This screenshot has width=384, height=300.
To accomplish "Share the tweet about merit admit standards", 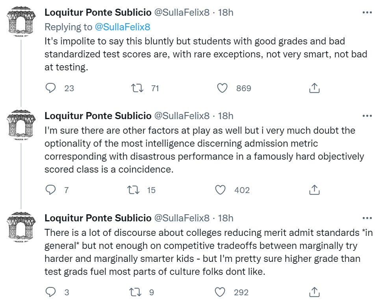I will [314, 292].
